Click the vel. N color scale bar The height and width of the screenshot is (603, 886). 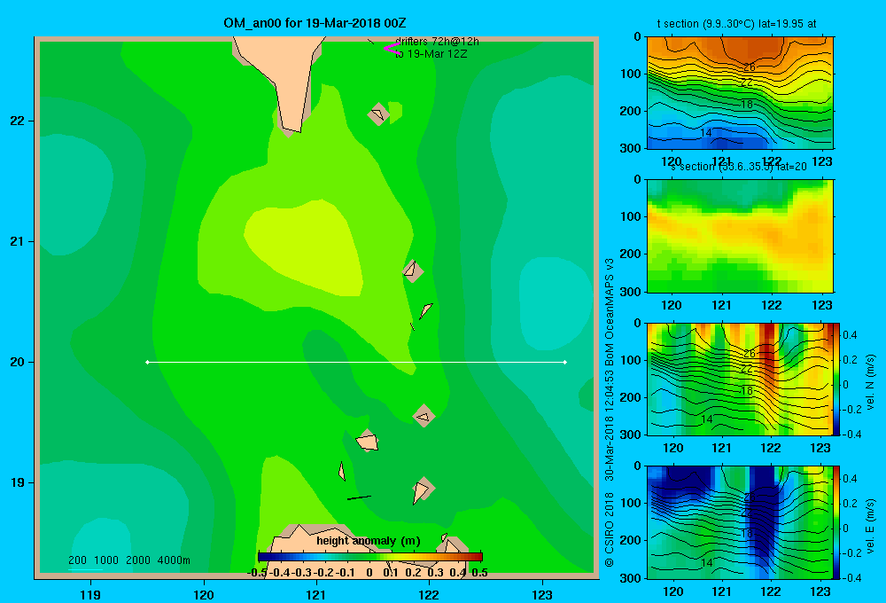[837, 379]
